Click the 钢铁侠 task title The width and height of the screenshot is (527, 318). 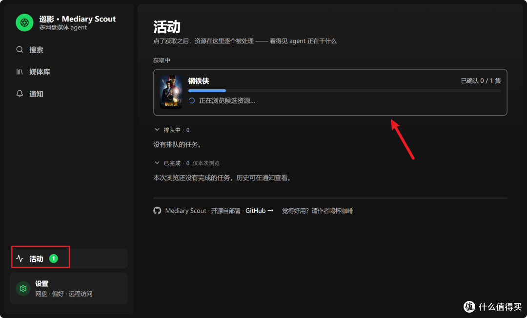click(199, 81)
